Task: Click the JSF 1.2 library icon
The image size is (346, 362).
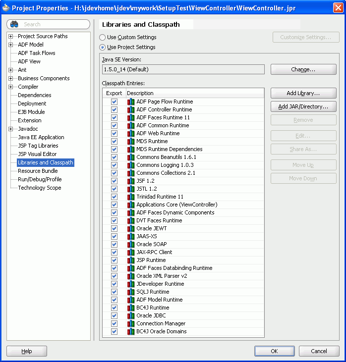Action: (x=131, y=181)
